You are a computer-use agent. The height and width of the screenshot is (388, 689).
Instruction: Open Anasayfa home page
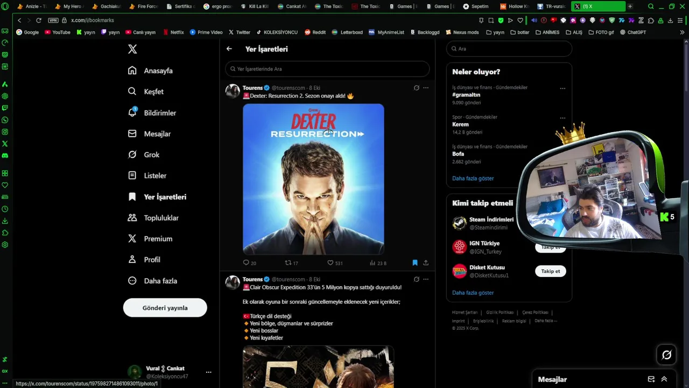(x=150, y=71)
